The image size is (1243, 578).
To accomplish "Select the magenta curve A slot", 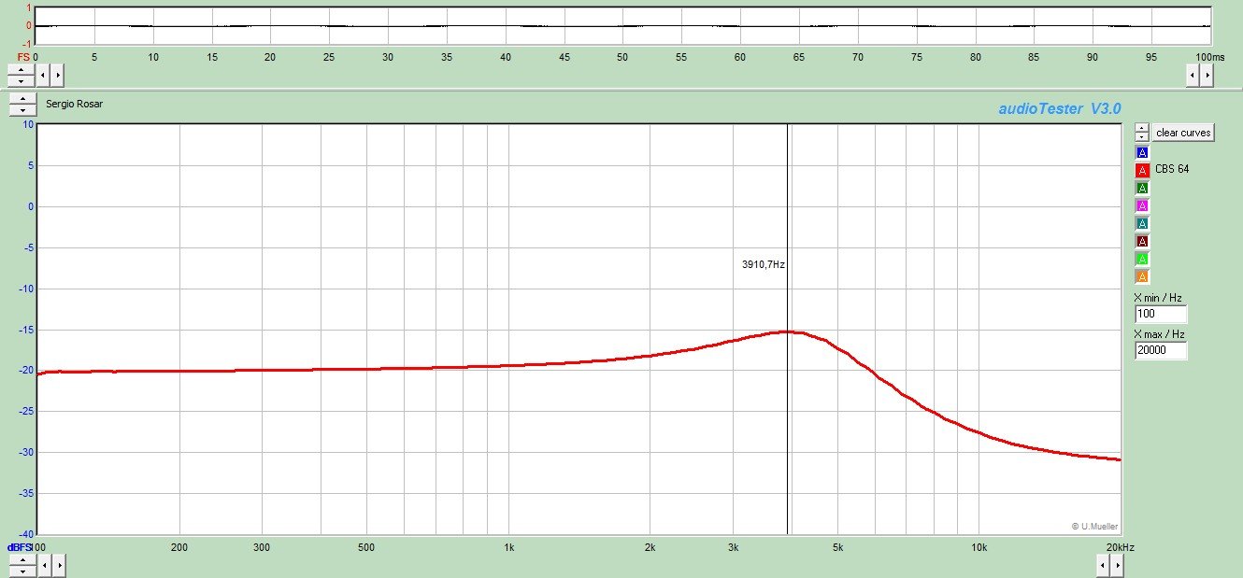I will 1142,205.
